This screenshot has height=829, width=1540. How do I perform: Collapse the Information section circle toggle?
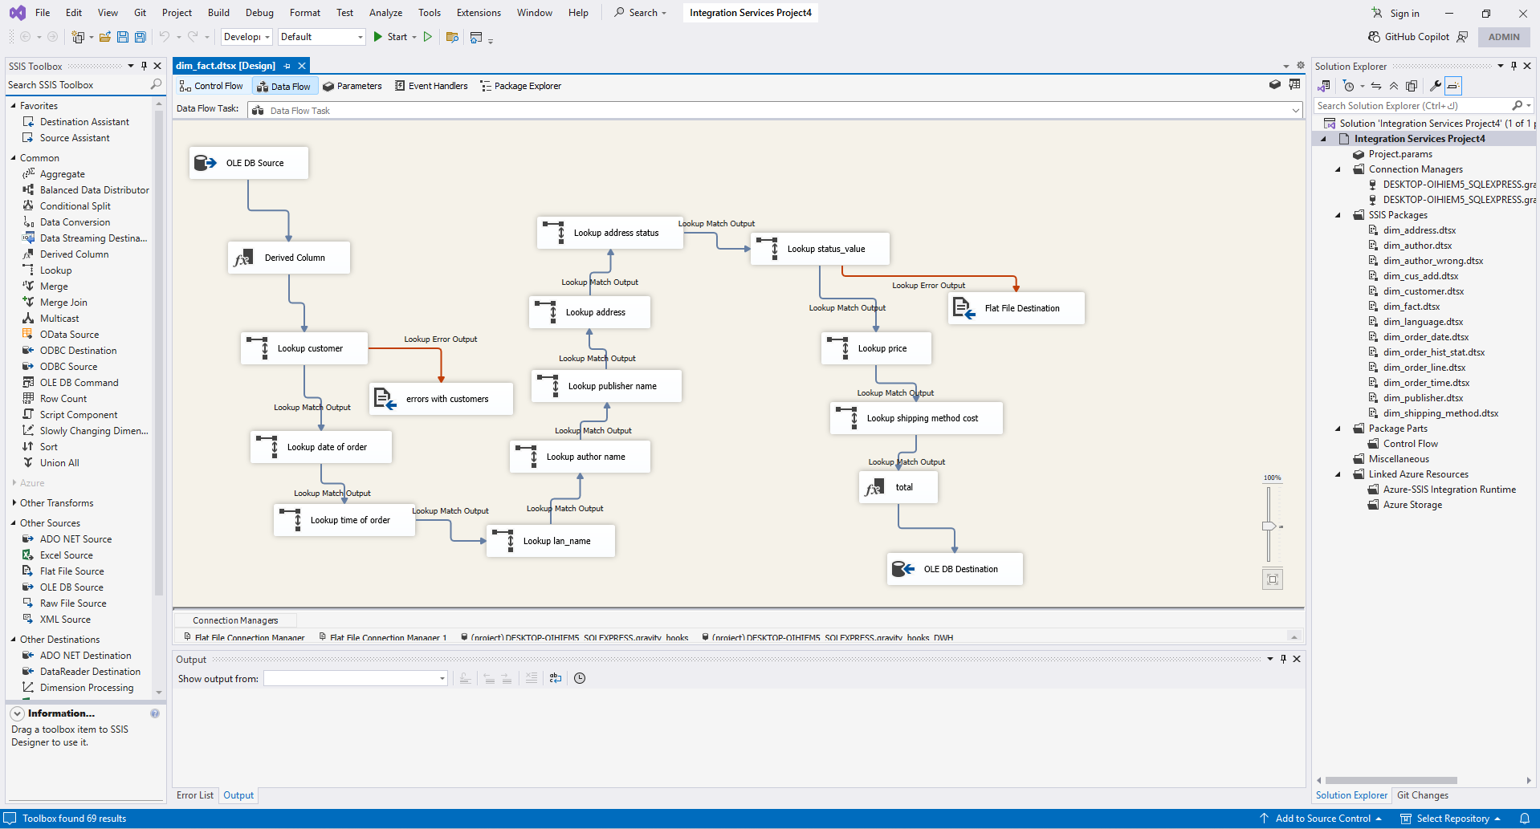[x=17, y=713]
